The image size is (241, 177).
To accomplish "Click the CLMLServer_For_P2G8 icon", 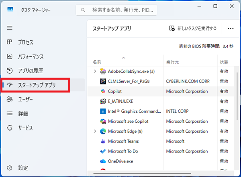I will (103, 81).
